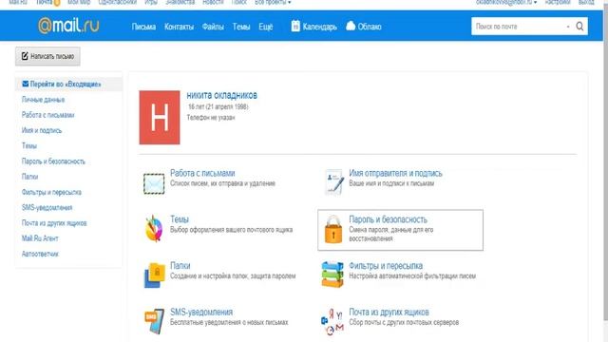The image size is (608, 342).
Task: Open Файлы in the header menu
Action: (213, 27)
